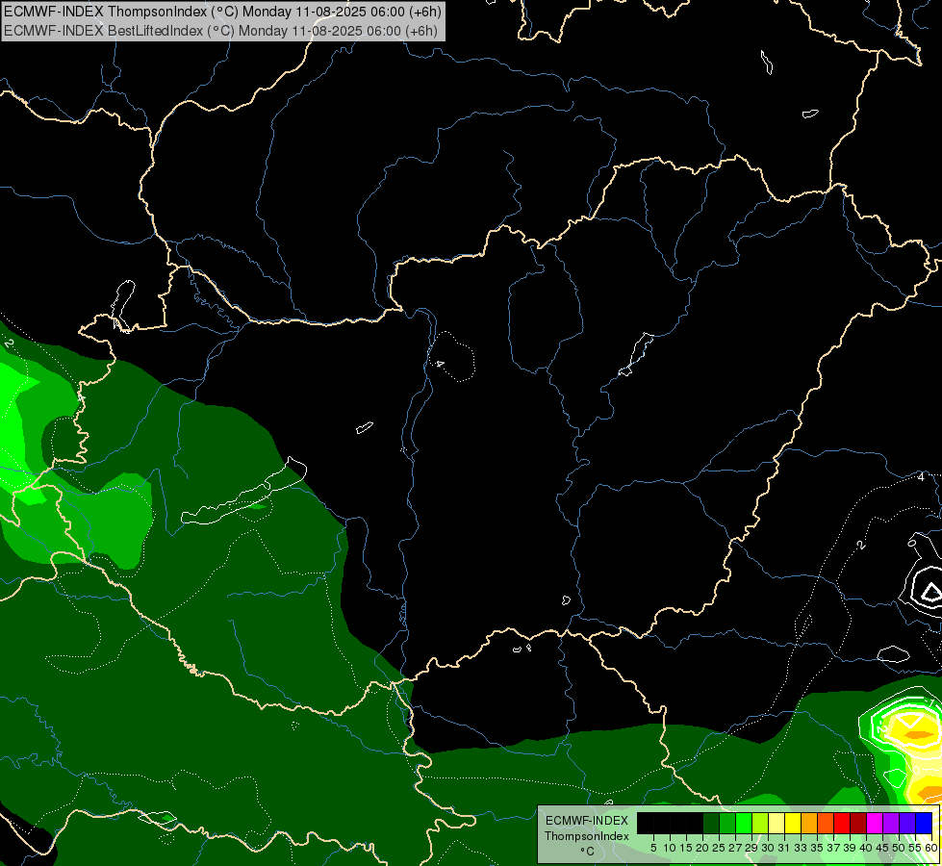Image resolution: width=942 pixels, height=866 pixels.
Task: Click the legend value label 25
Action: [x=719, y=848]
